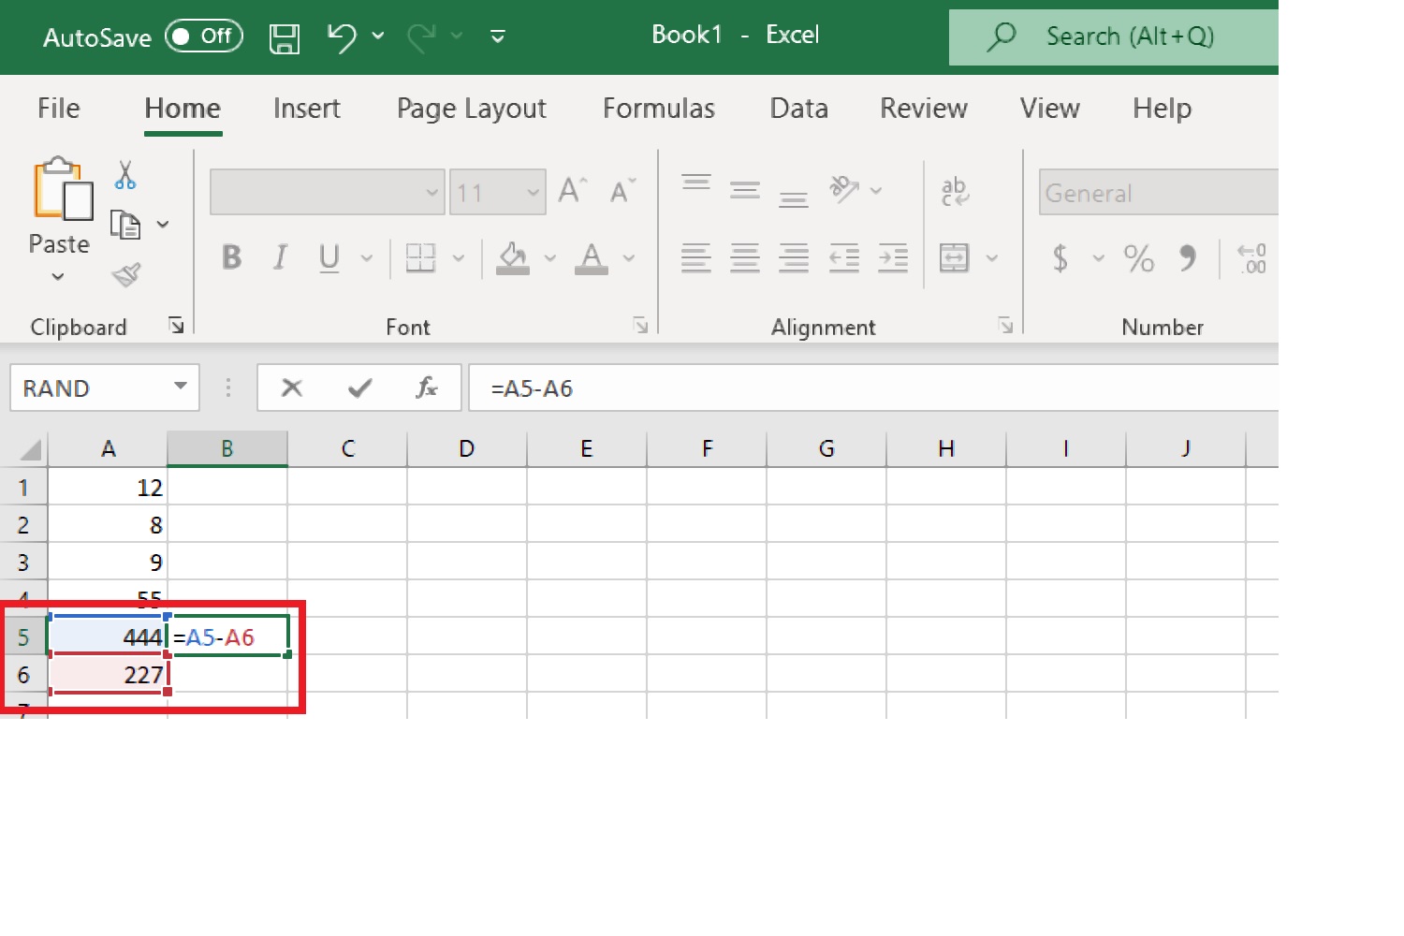The image size is (1404, 936).
Task: Click the Percent Style icon
Action: (1138, 257)
